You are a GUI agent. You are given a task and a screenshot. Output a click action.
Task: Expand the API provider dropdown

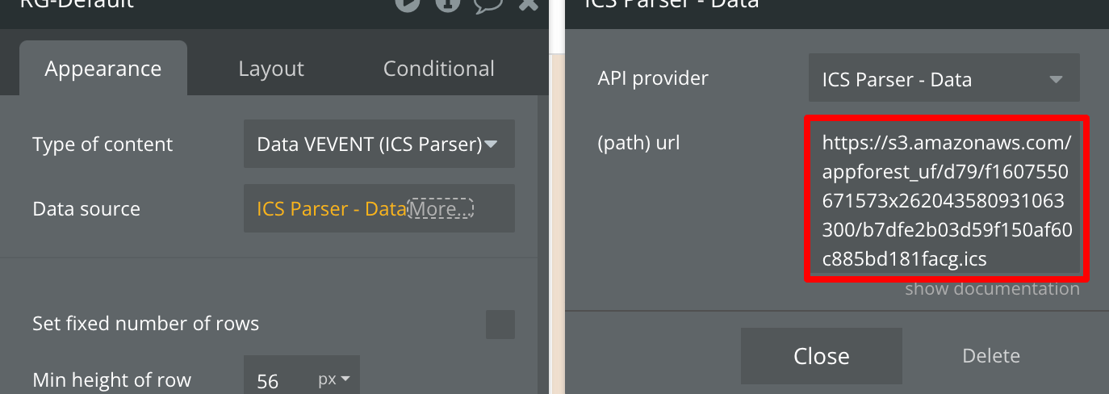944,79
